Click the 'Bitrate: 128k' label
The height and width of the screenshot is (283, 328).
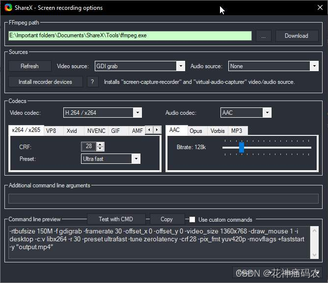(x=191, y=147)
